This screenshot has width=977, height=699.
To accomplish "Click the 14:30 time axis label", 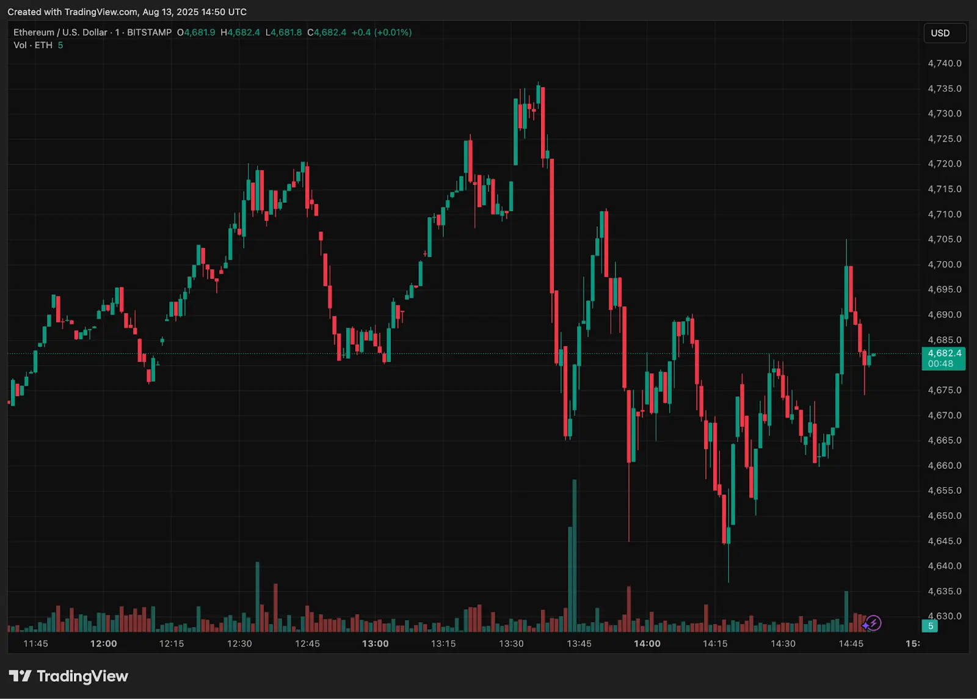I will point(783,643).
